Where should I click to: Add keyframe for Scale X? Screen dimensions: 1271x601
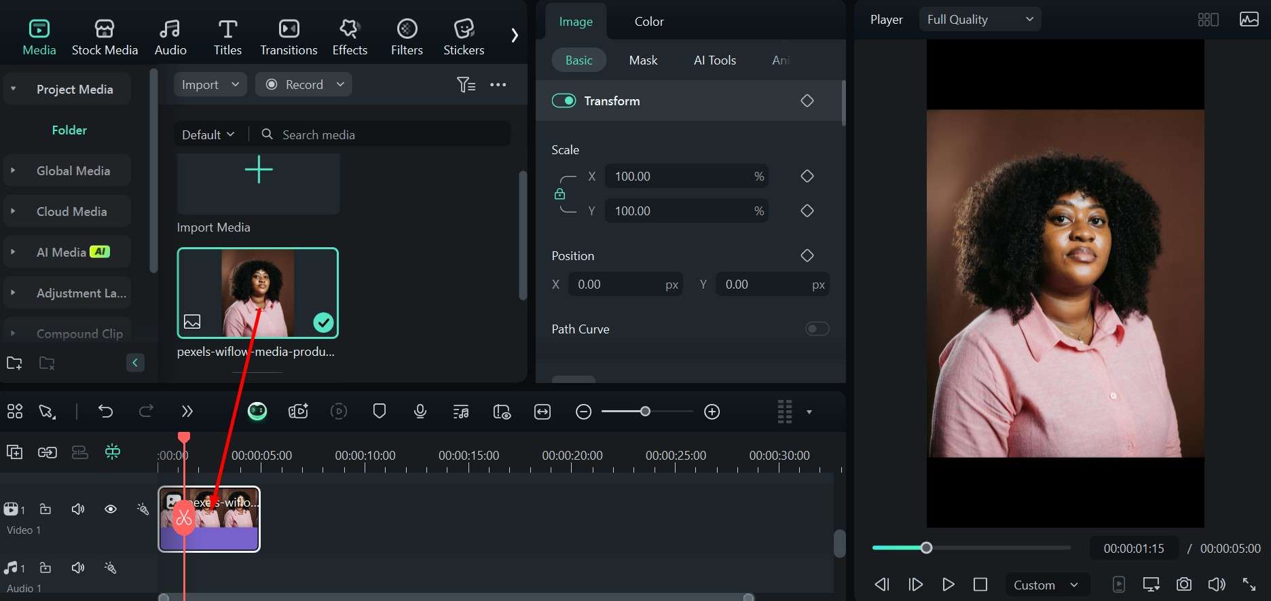coord(807,176)
